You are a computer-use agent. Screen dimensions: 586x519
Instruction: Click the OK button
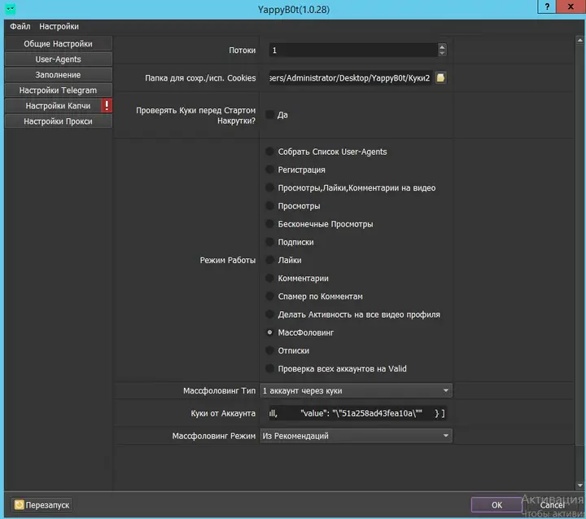496,504
